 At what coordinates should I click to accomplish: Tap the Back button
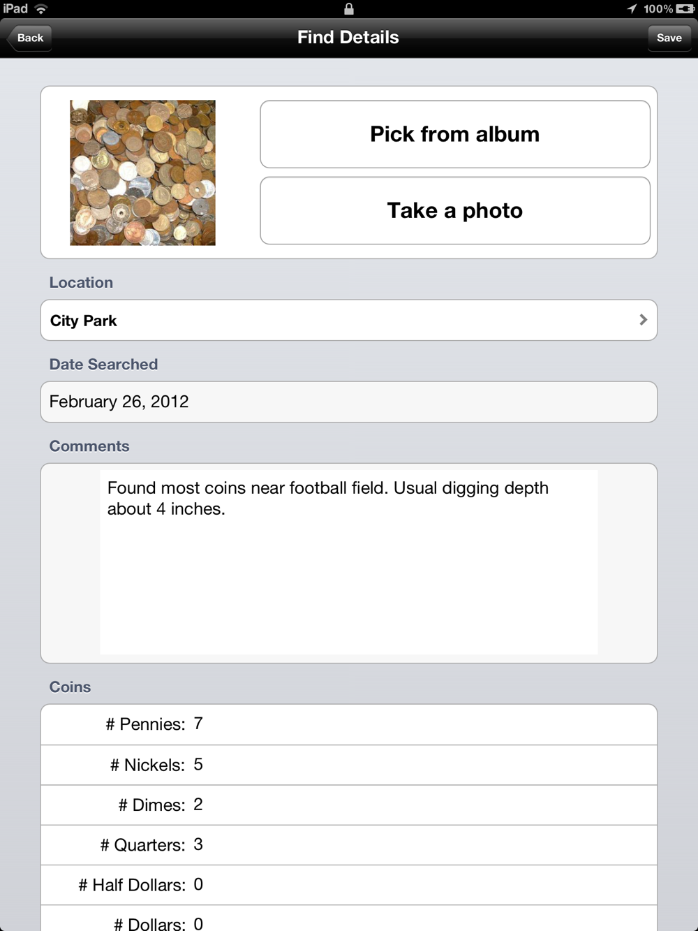click(29, 38)
